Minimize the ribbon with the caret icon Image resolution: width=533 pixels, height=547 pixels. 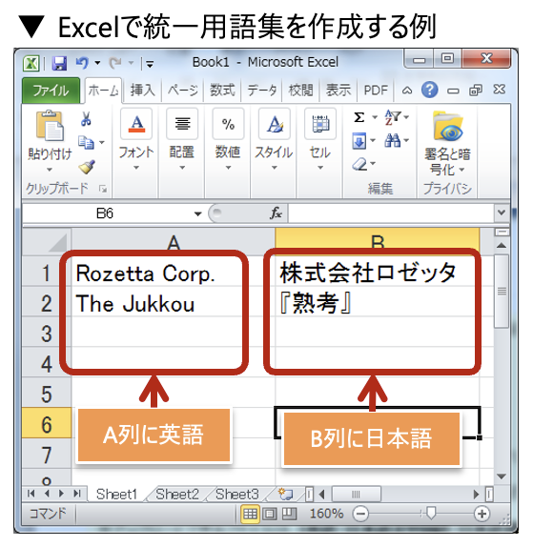[407, 91]
